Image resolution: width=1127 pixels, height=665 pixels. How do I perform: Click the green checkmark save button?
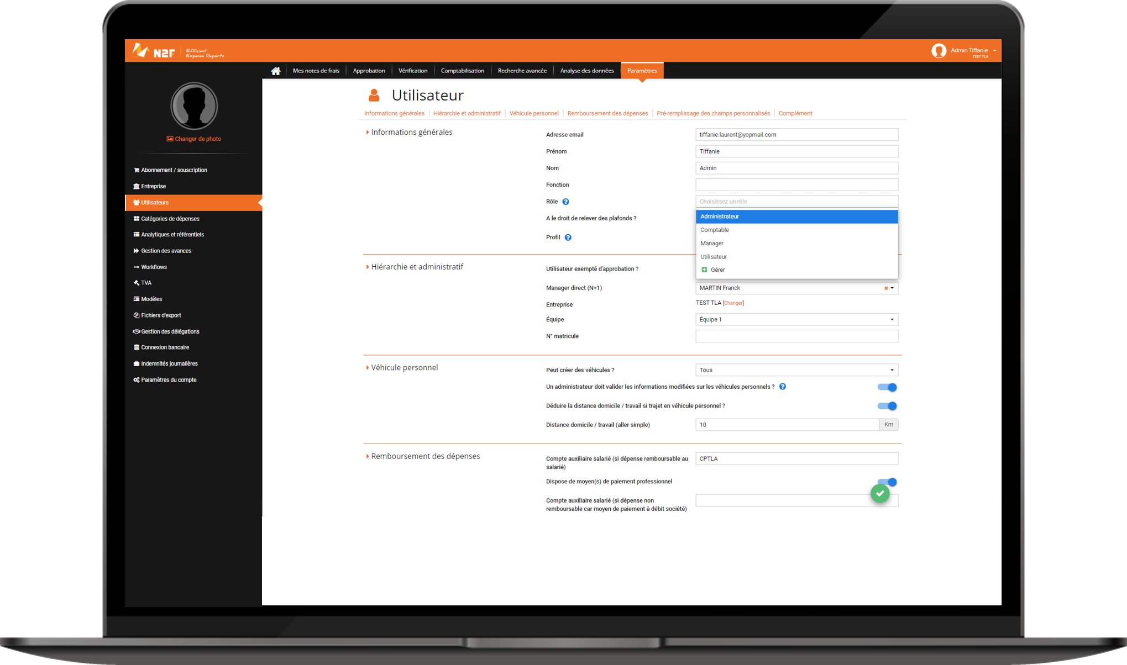click(x=879, y=493)
